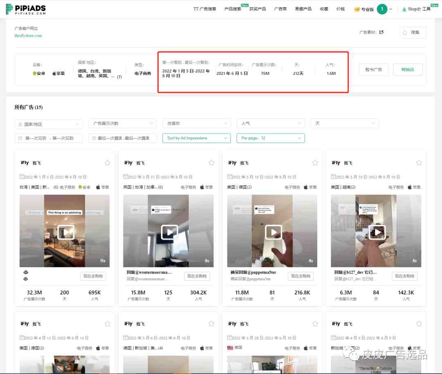Click Android 安卓 icon on first ad card
The height and width of the screenshot is (374, 442).
[80, 187]
